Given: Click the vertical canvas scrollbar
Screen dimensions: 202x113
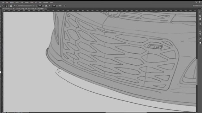Looking at the screenshot, I should [x=197, y=72].
